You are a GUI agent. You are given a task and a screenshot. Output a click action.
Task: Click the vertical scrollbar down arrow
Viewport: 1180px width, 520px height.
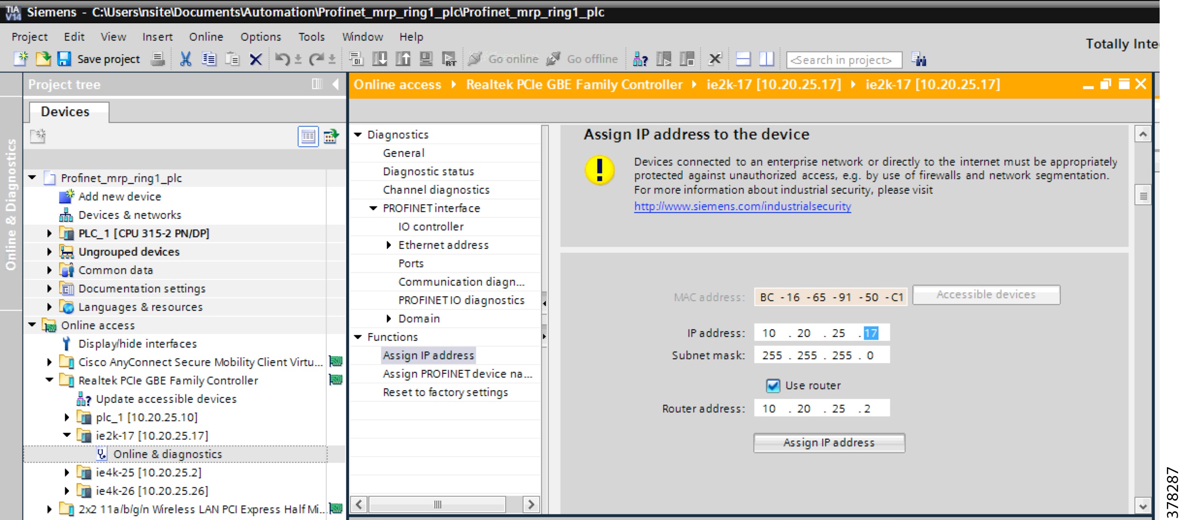coord(1143,506)
